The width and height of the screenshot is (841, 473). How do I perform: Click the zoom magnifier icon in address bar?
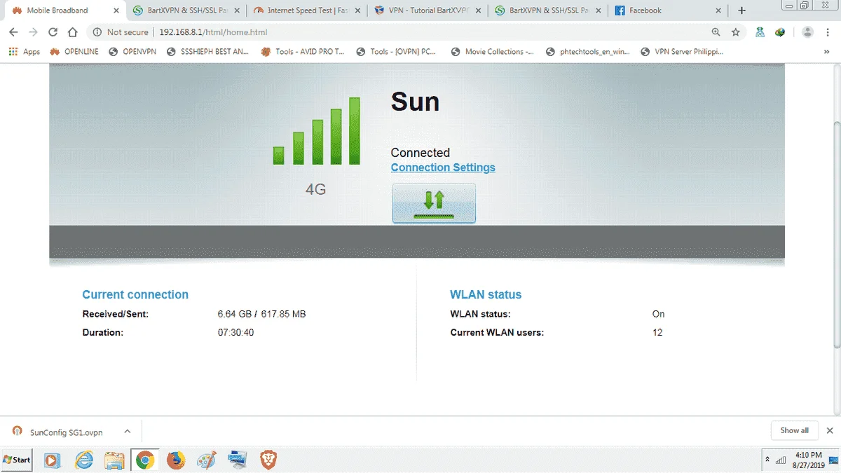click(x=716, y=32)
